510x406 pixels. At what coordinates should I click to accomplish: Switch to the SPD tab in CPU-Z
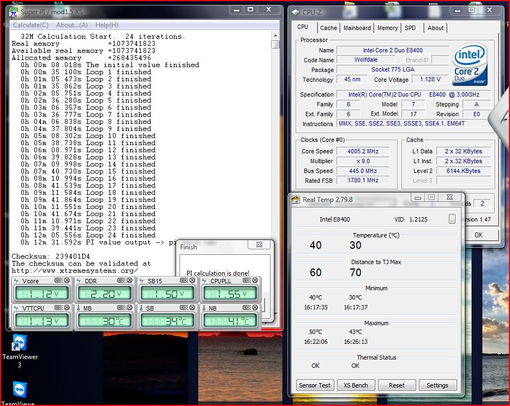410,28
